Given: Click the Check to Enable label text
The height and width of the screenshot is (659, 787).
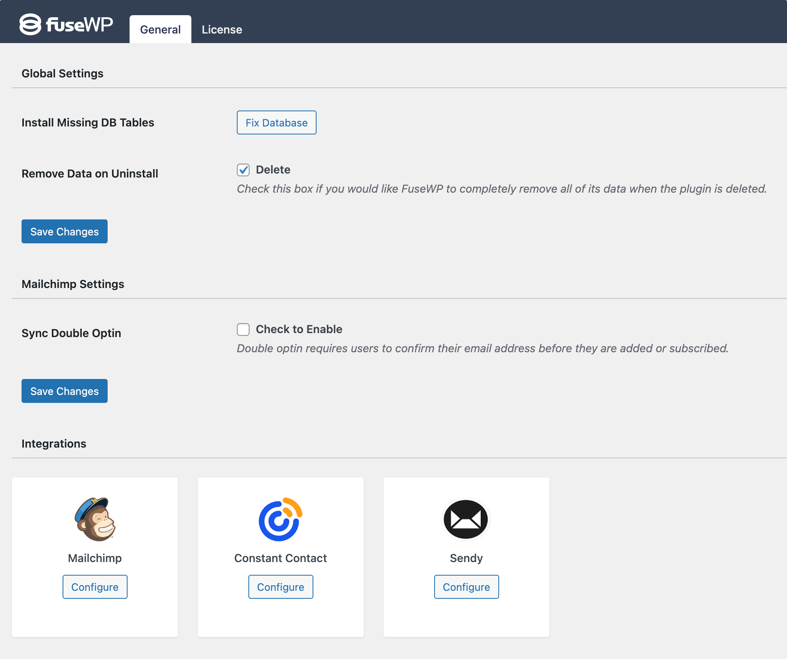Looking at the screenshot, I should 299,329.
